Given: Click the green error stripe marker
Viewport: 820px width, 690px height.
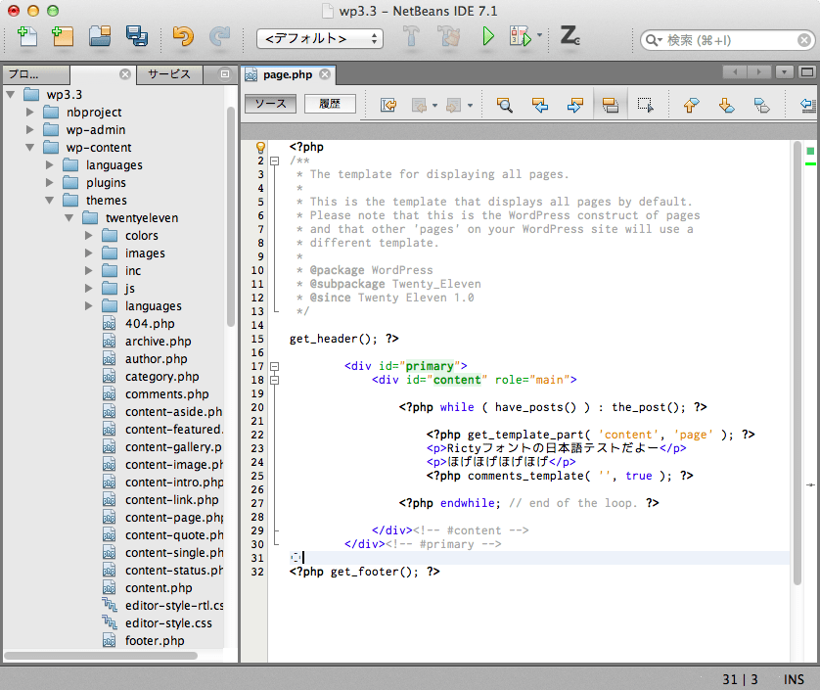Looking at the screenshot, I should click(810, 164).
